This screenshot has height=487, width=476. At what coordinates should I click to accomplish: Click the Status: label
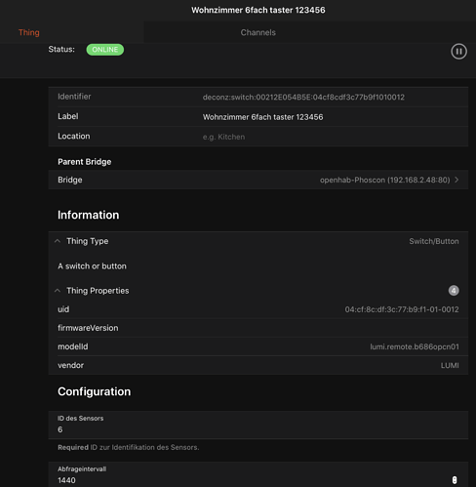(61, 49)
